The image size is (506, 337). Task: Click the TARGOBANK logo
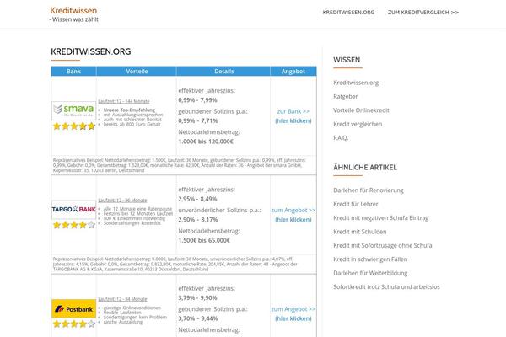click(x=74, y=209)
